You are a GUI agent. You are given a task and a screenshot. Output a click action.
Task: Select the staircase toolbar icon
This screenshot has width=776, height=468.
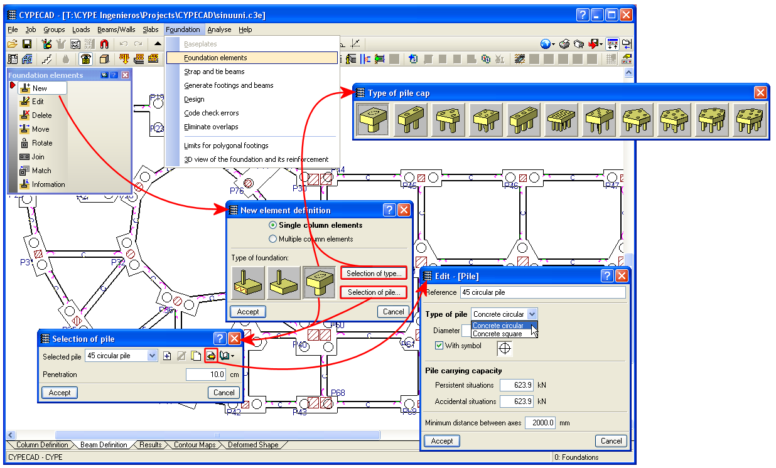point(46,59)
